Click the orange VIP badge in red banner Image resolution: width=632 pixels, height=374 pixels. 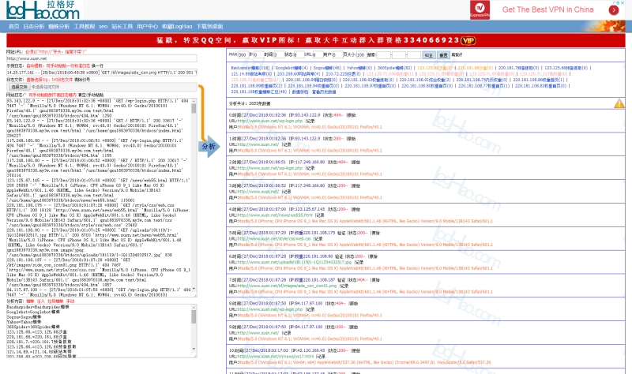click(x=468, y=41)
